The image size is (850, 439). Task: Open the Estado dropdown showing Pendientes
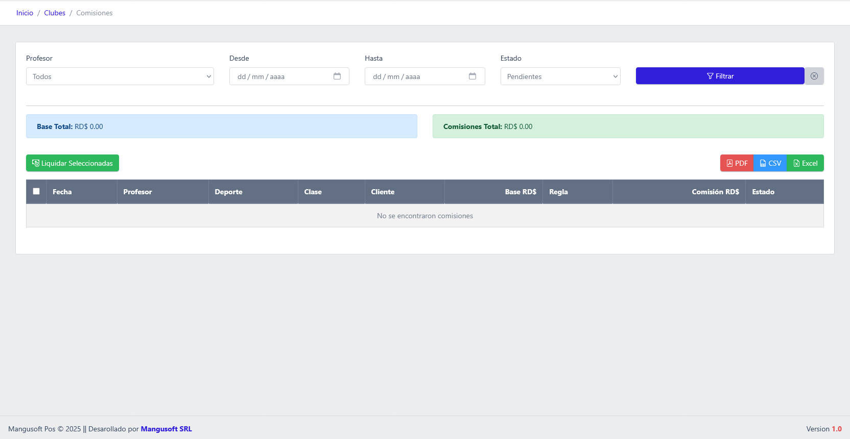pos(560,76)
